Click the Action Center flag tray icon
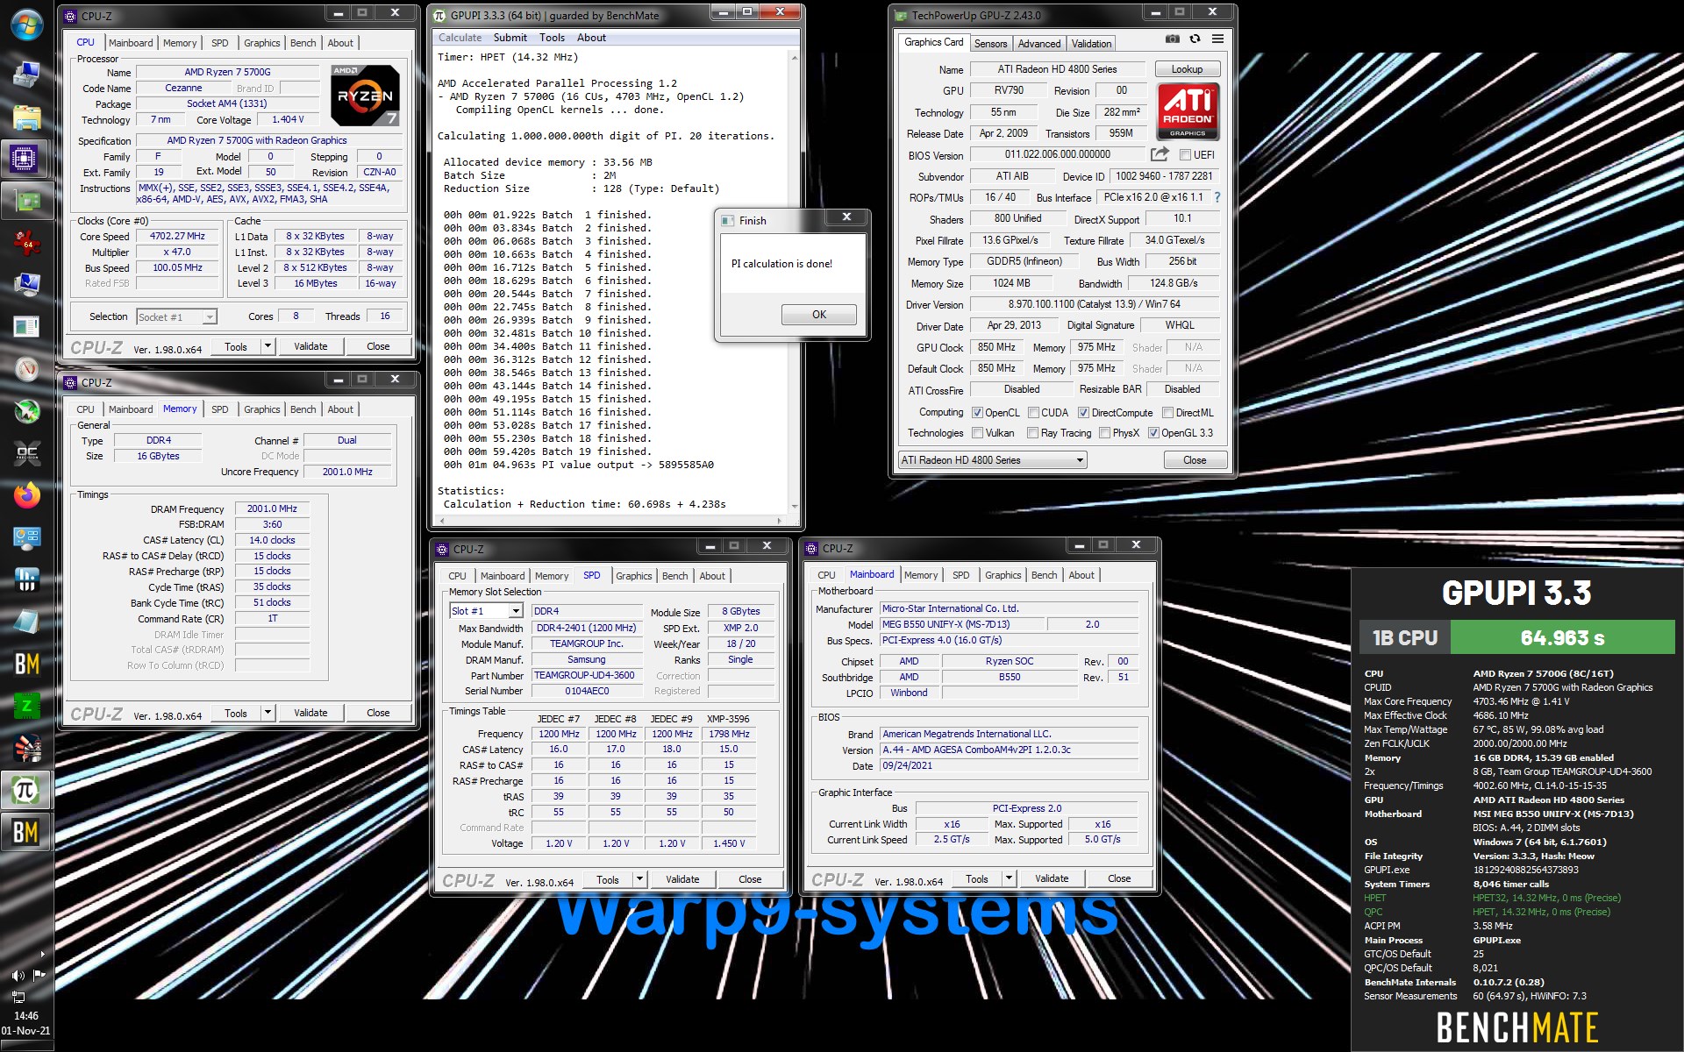 (x=39, y=975)
